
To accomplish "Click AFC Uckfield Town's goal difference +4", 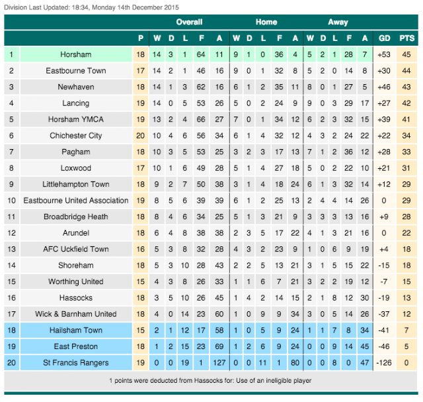I will [x=384, y=249].
